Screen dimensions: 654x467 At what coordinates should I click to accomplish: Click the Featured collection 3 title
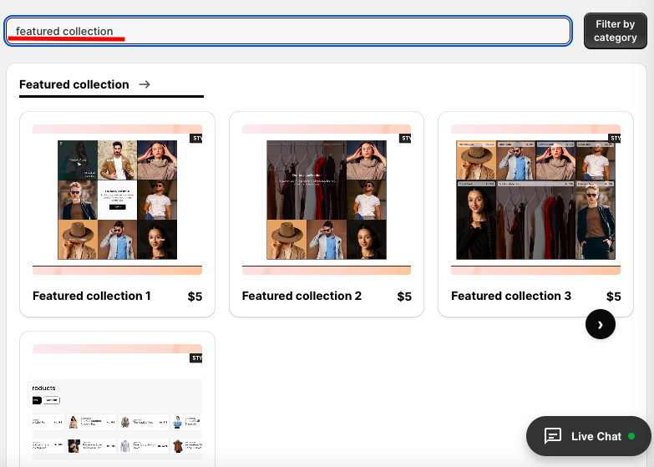point(511,296)
